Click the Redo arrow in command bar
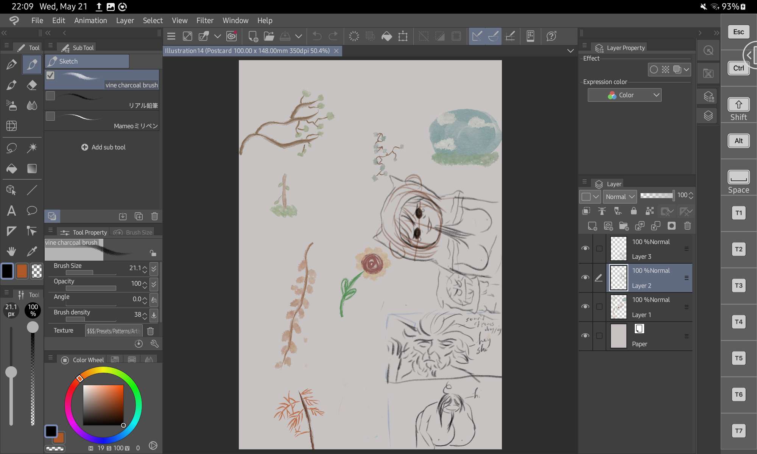757x454 pixels. click(x=333, y=36)
